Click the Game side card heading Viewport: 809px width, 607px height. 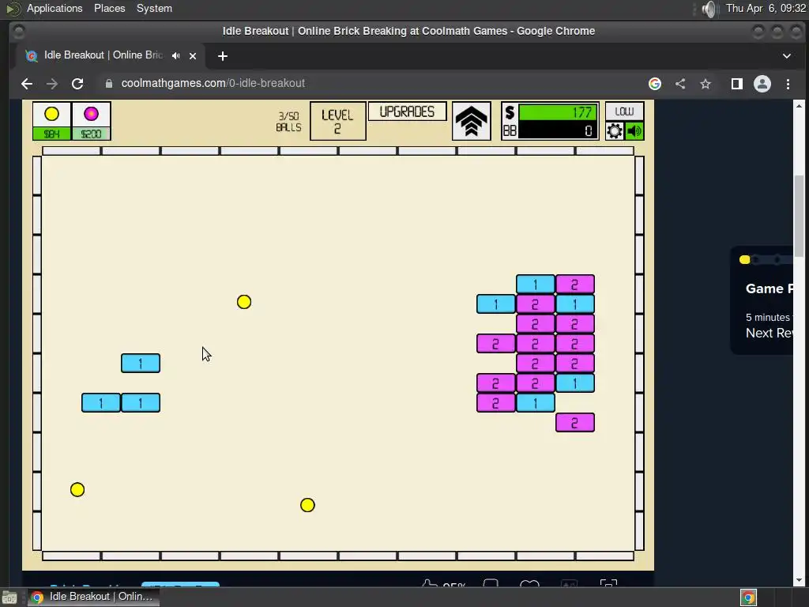point(769,288)
